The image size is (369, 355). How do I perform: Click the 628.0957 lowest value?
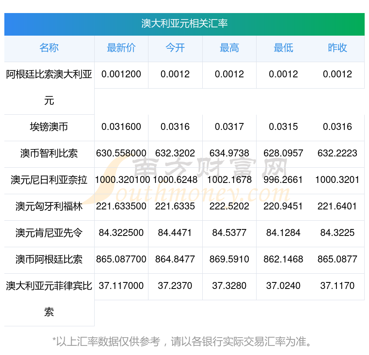(283, 153)
